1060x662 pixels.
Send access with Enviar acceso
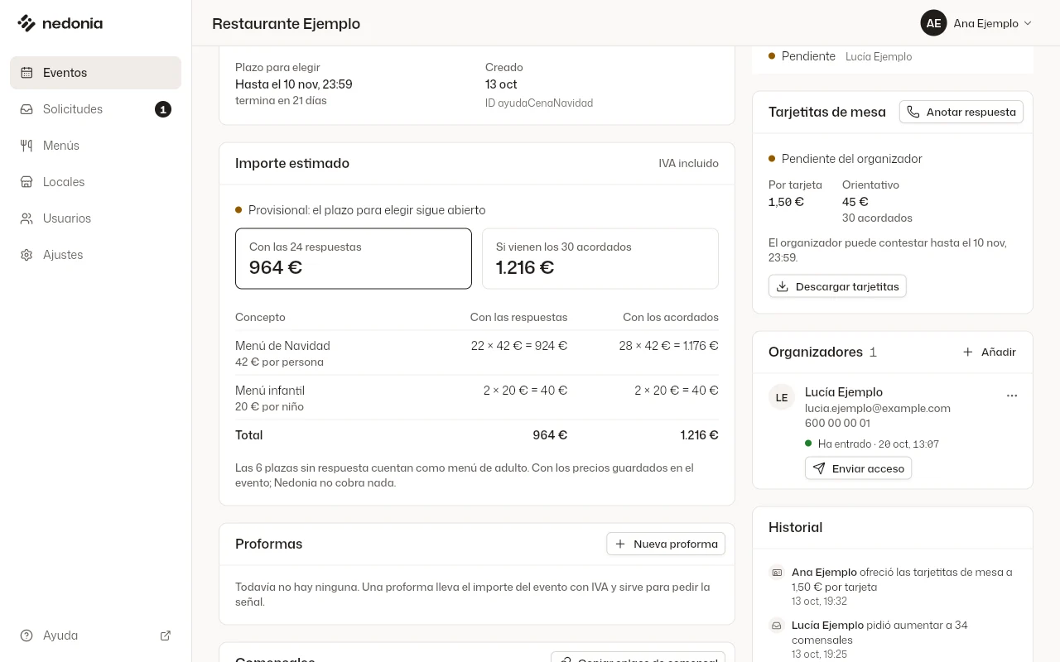(x=858, y=468)
